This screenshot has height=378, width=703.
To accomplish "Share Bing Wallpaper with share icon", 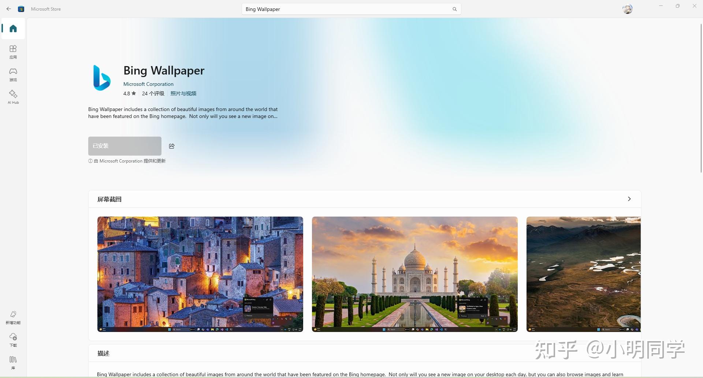I will 172,146.
